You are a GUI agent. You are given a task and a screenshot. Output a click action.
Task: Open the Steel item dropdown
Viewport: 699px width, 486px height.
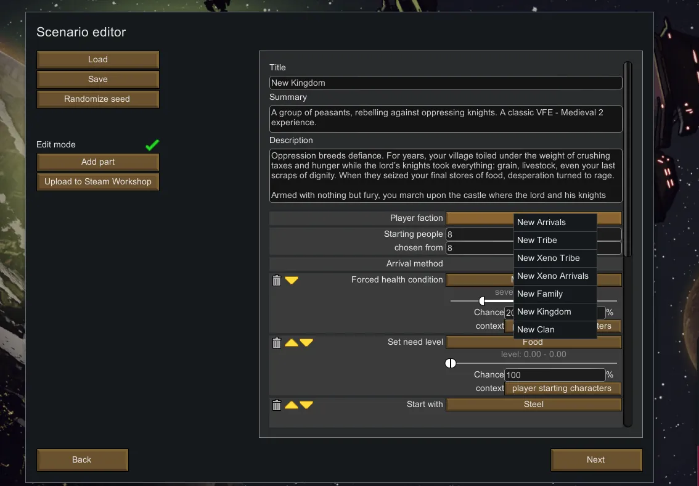534,405
